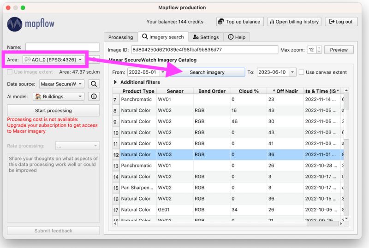Click Start processing button

pyautogui.click(x=53, y=110)
